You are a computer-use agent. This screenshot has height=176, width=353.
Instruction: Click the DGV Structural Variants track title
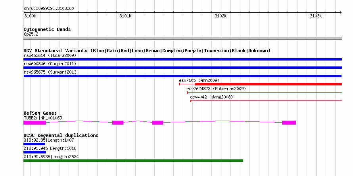[147, 51]
